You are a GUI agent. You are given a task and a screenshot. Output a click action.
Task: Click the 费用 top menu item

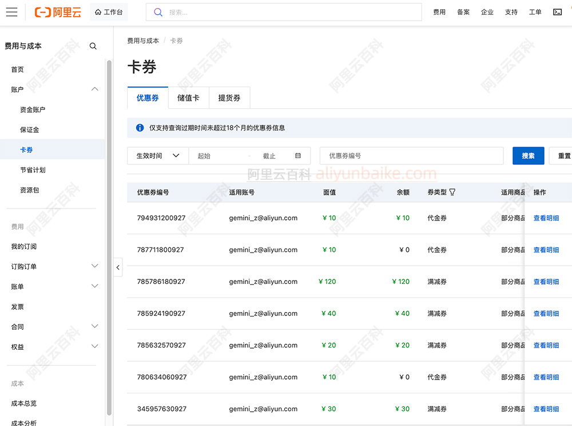439,12
